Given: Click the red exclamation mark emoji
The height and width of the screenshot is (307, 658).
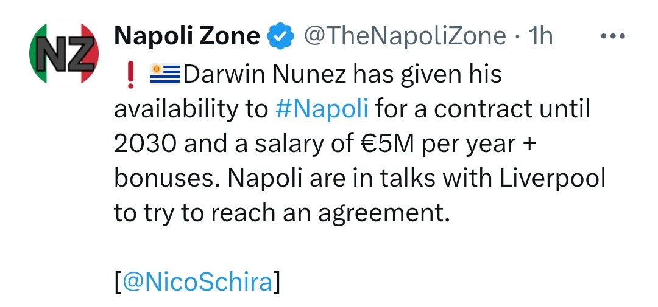Looking at the screenshot, I should [x=130, y=75].
